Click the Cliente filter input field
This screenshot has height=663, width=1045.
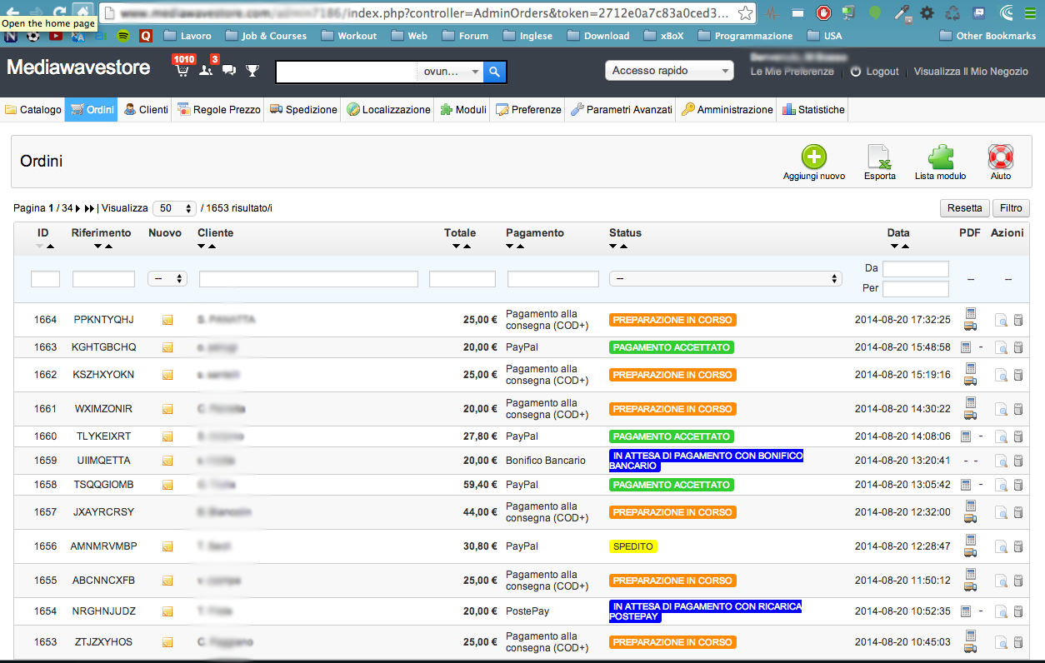(x=308, y=279)
